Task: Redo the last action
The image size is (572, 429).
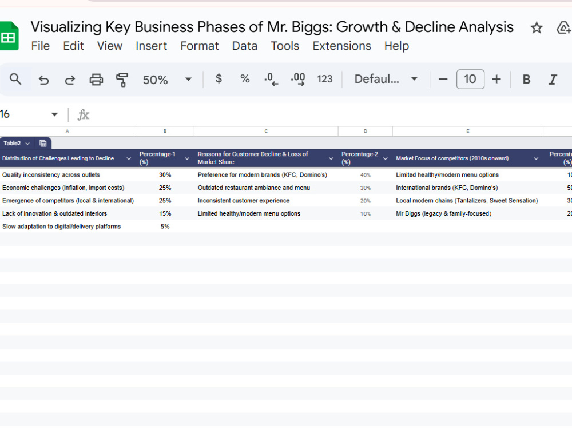Action: (70, 80)
